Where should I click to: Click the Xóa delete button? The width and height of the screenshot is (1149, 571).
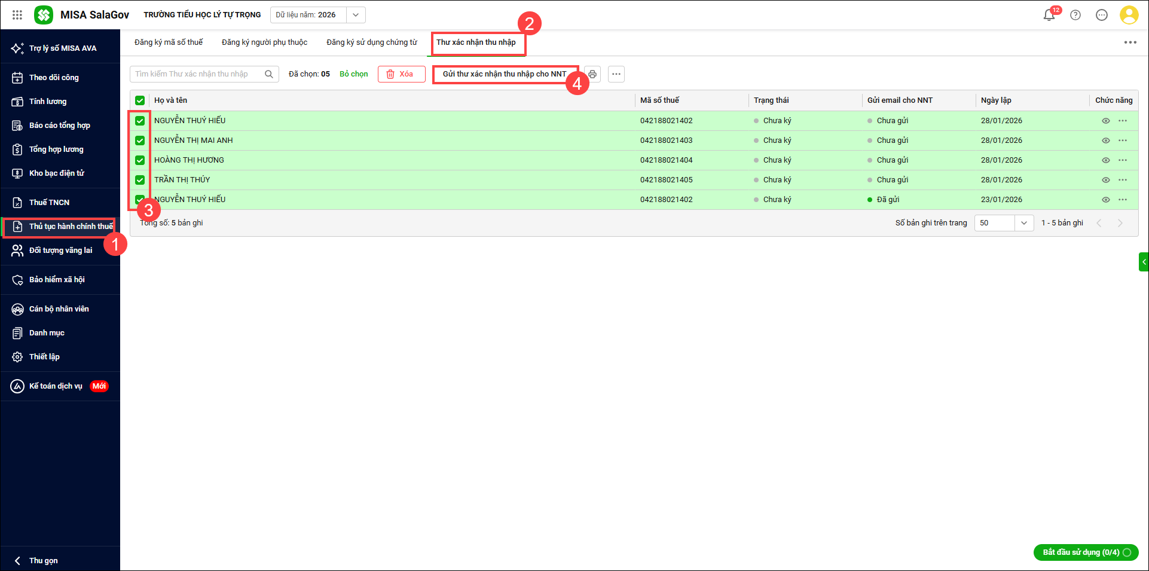coord(401,74)
